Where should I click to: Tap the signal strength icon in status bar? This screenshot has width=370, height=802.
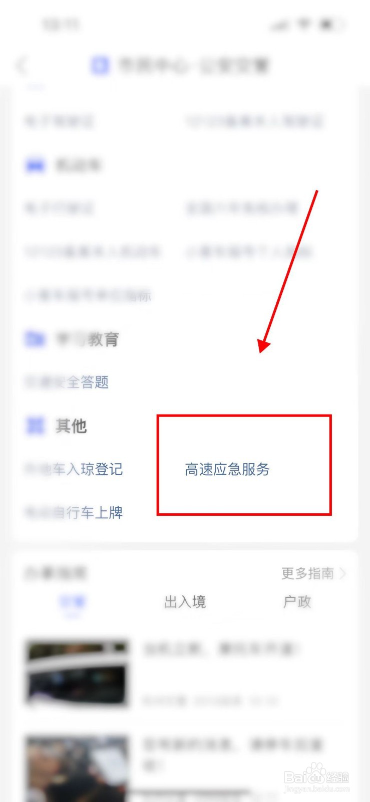pos(279,24)
